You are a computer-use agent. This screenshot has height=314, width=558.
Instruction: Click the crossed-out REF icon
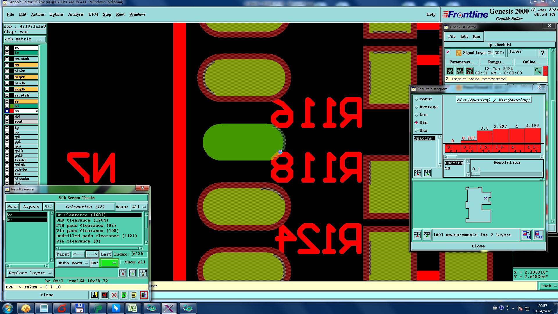(x=114, y=295)
